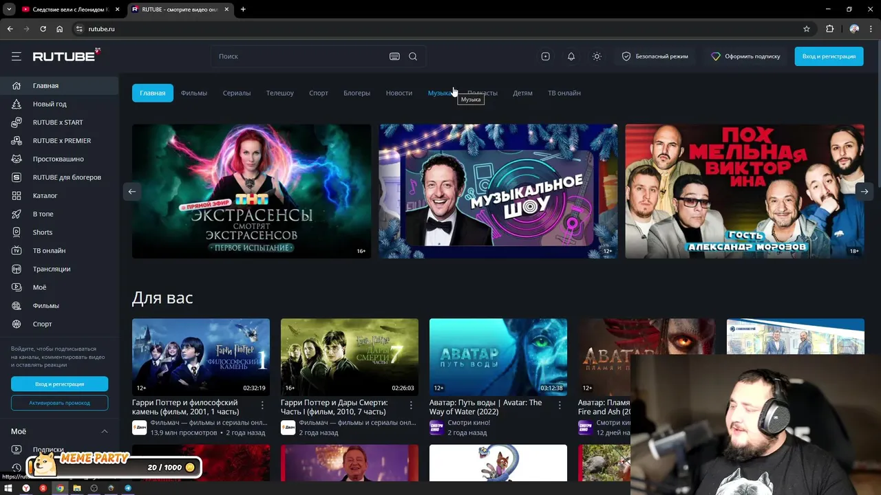Open Windows Start menu
This screenshot has height=495, width=881.
pos(9,488)
